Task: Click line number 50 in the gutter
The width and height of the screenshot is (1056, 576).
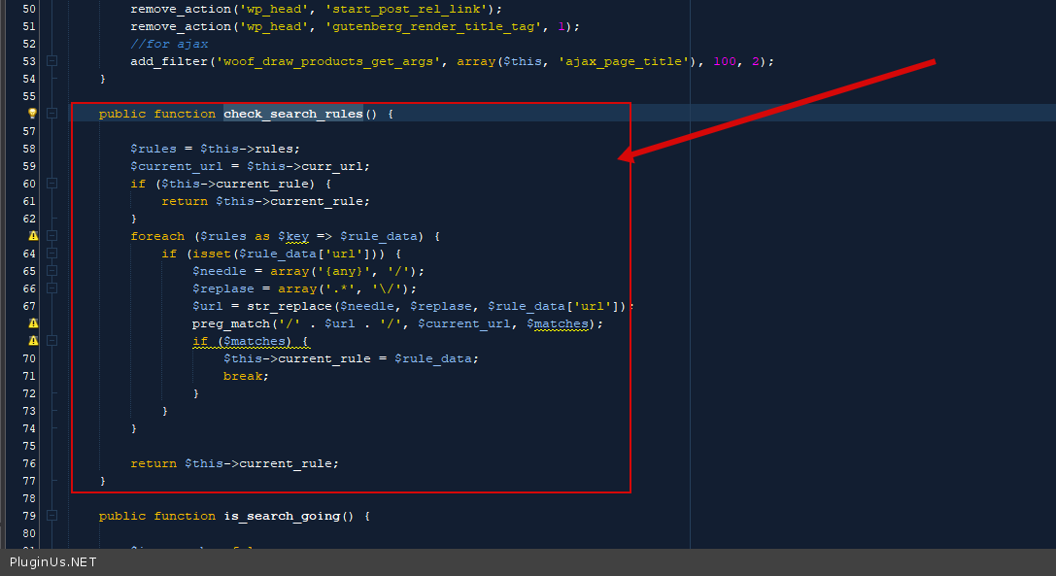Action: [29, 9]
